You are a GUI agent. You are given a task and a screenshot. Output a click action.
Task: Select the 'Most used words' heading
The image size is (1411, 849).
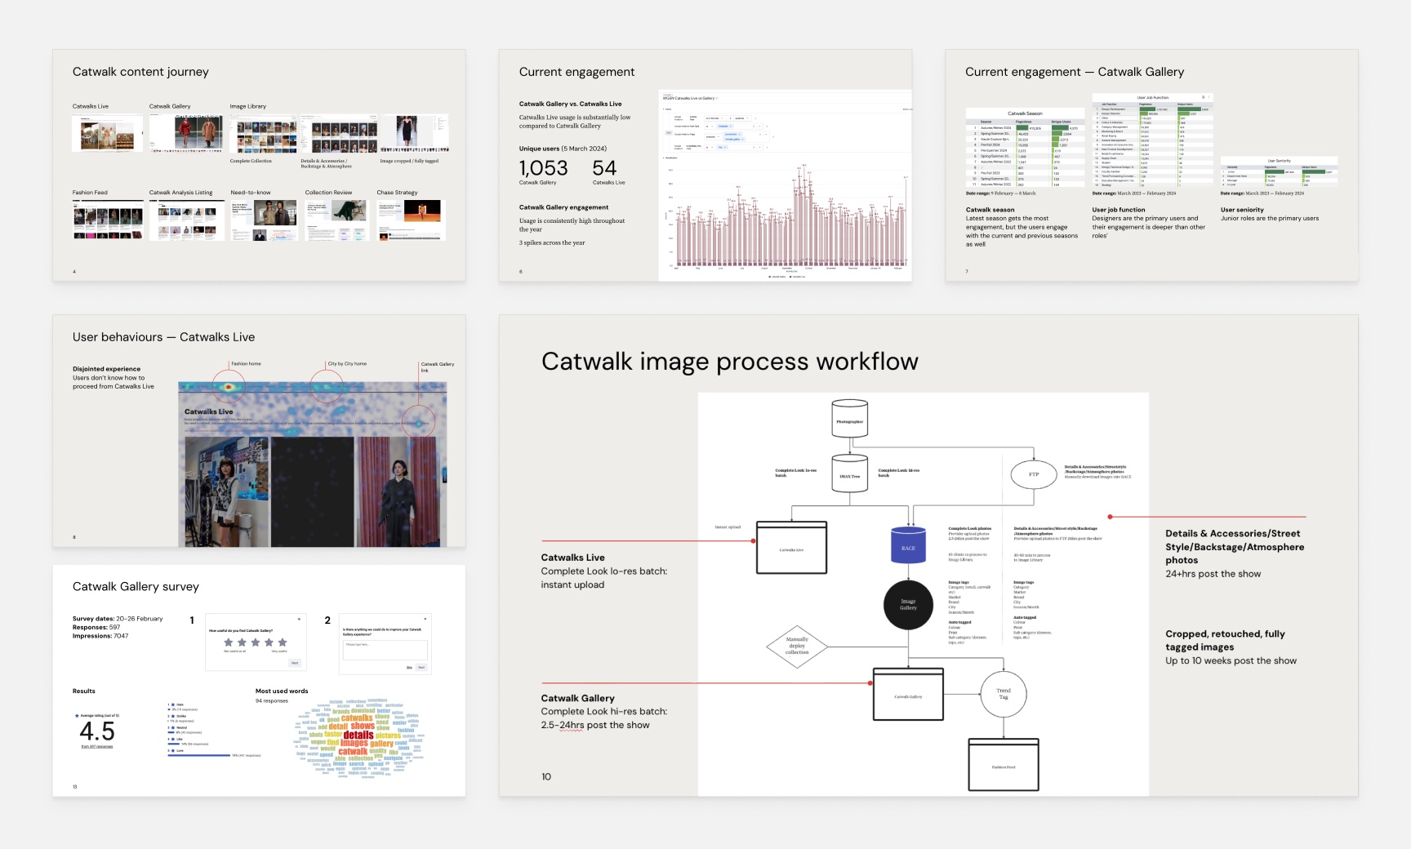[x=282, y=691]
